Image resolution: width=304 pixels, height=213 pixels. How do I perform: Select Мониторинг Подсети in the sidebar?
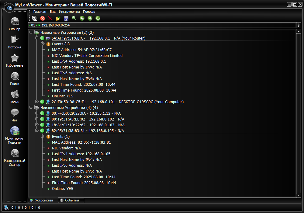(15, 135)
